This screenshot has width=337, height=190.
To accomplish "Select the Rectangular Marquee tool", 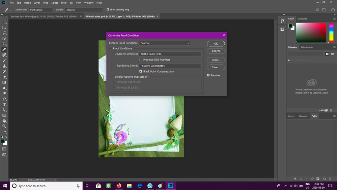I will pyautogui.click(x=4, y=28).
